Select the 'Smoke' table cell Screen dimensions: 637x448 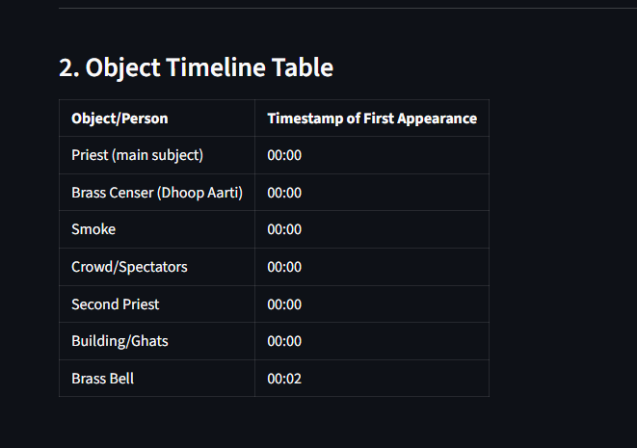[x=157, y=229]
